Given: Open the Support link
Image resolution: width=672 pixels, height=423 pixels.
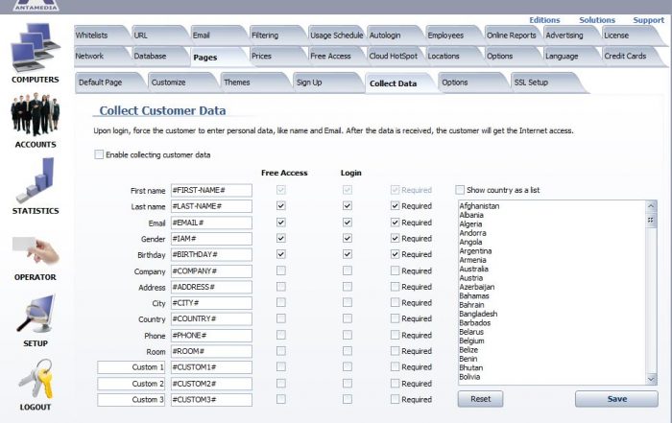Looking at the screenshot, I should [648, 20].
